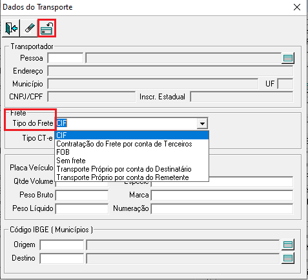Viewport: 308px width, 280px height.
Task: Open the Pessoa lookup list icon
Action: (x=288, y=58)
